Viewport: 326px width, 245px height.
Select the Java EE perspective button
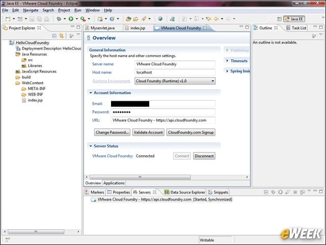(x=294, y=19)
